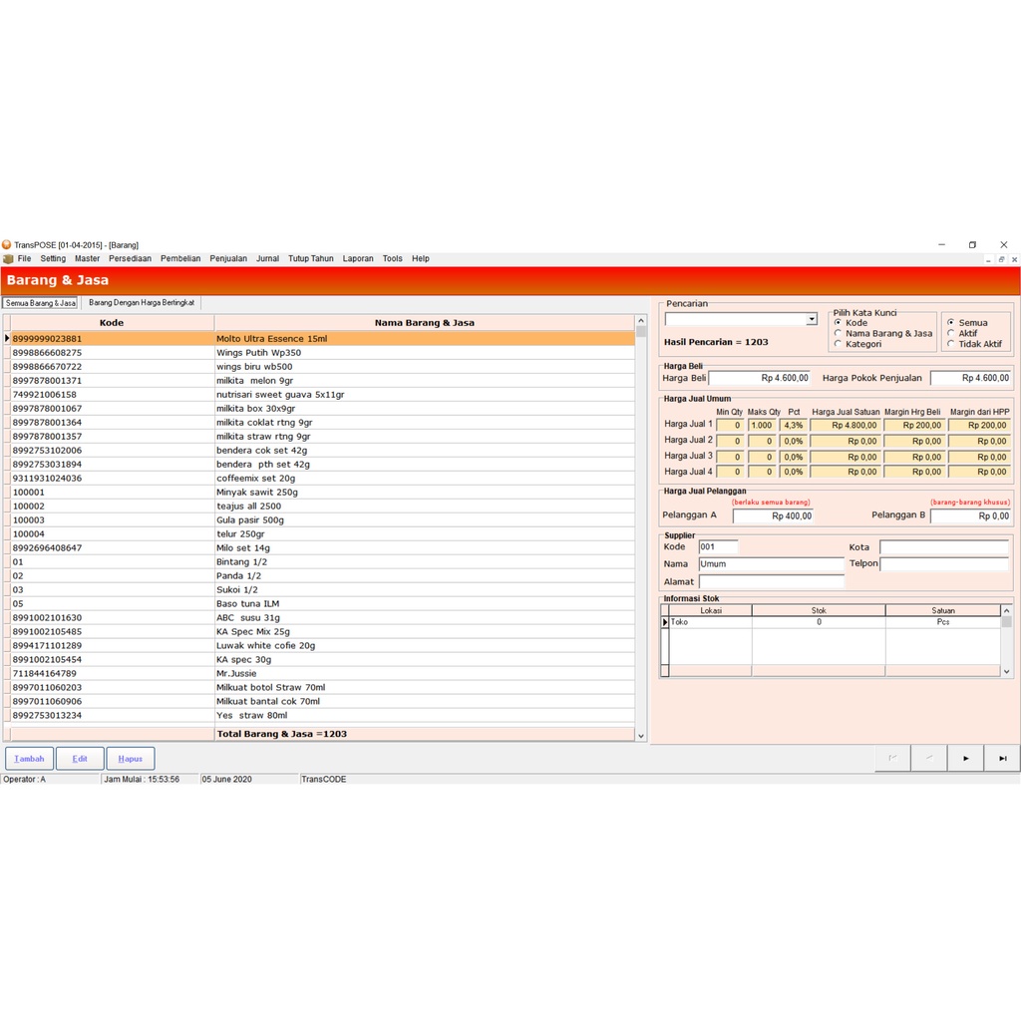Click the Hapus button

tap(131, 759)
